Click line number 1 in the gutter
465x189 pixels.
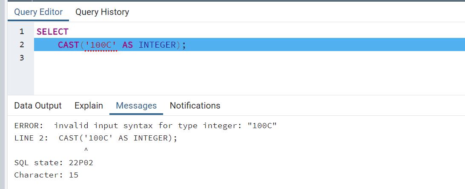22,31
